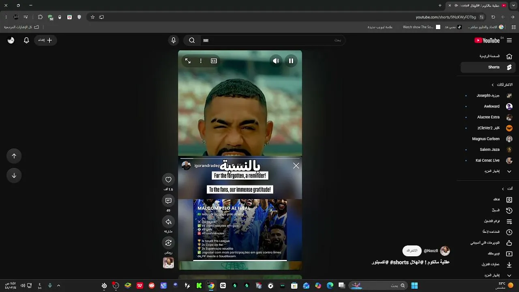
Task: Open the YouTube home page sidebar item
Action: coord(487,56)
